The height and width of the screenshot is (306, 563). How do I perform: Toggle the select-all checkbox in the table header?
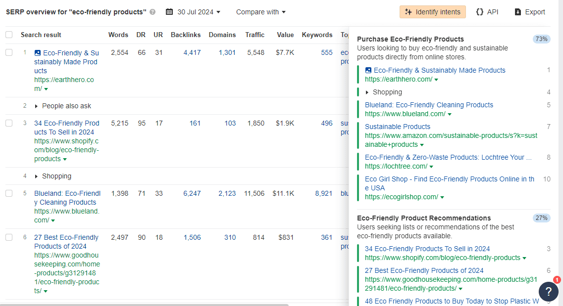9,35
